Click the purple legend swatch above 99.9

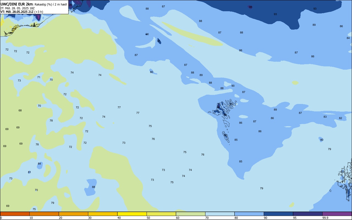click(x=337, y=214)
